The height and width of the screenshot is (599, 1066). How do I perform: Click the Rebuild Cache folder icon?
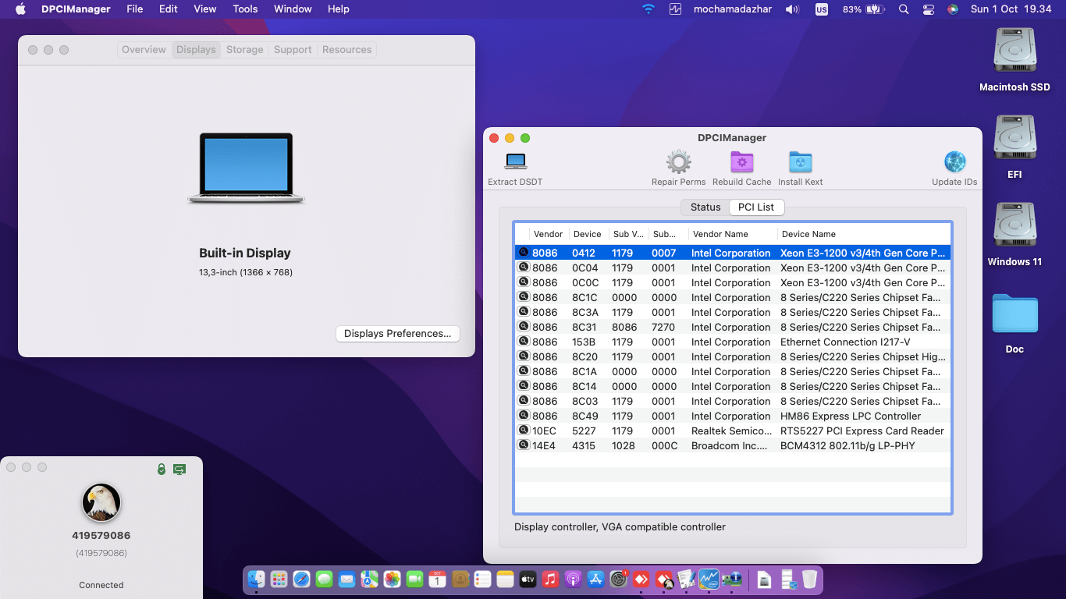click(x=741, y=162)
